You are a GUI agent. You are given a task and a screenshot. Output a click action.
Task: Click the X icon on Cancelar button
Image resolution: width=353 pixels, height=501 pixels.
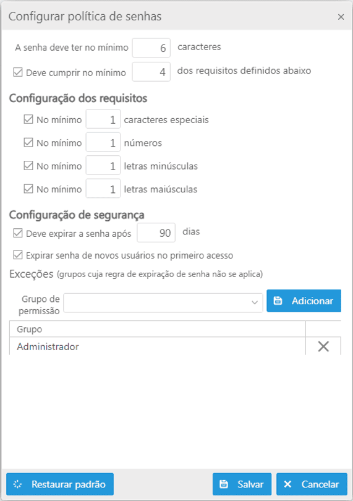[287, 484]
